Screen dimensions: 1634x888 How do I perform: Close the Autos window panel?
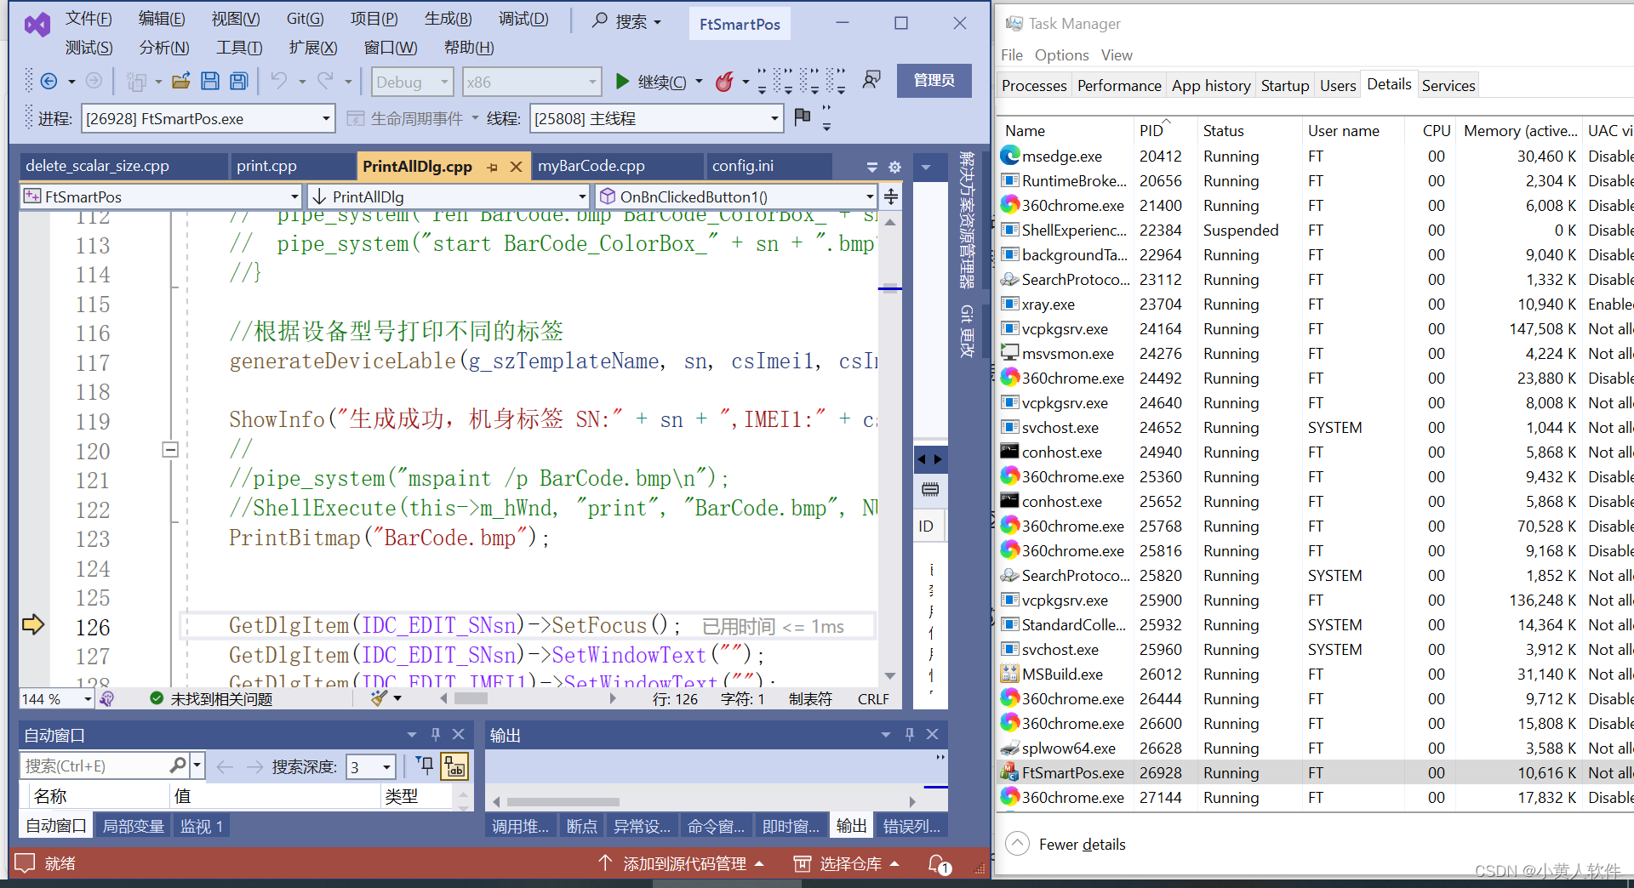(x=458, y=734)
